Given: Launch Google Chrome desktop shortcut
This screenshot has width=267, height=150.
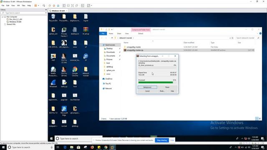Looking at the screenshot, I should (75, 72).
